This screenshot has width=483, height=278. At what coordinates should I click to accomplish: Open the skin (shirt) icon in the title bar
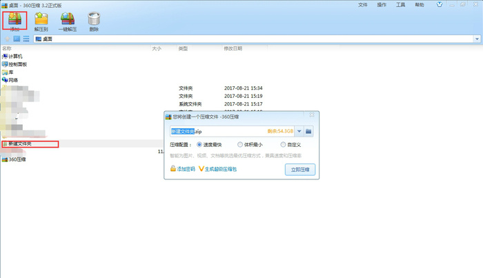(x=440, y=5)
